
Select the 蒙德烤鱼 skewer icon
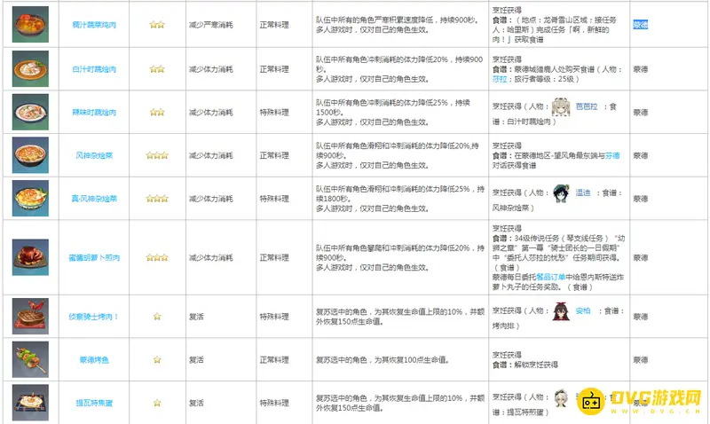(30, 359)
